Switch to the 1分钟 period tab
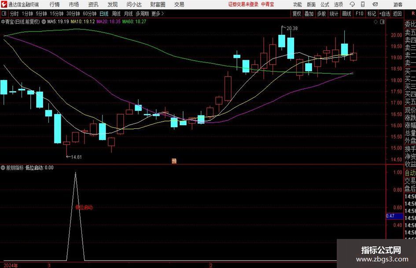Viewport: 416px width, 268px height. tap(27, 14)
